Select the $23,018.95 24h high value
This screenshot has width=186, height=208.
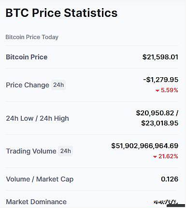coord(160,123)
